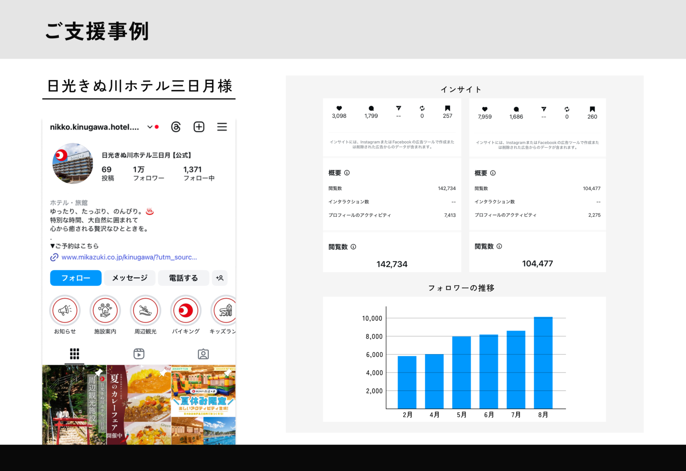Click the 6月 bar in follower chart
The width and height of the screenshot is (686, 471).
pyautogui.click(x=489, y=372)
